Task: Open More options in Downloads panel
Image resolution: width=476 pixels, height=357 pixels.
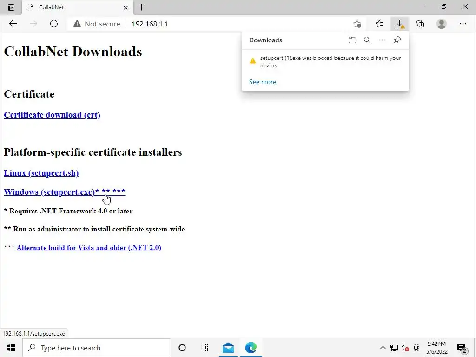Action: 382,40
